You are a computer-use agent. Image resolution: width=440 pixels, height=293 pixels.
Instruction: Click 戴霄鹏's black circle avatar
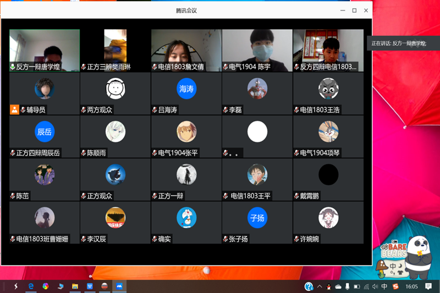pos(328,174)
